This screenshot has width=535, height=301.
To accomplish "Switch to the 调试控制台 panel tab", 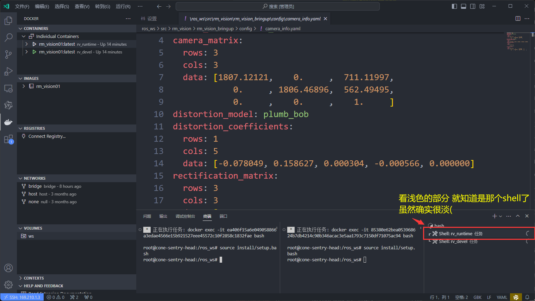I will (x=185, y=216).
